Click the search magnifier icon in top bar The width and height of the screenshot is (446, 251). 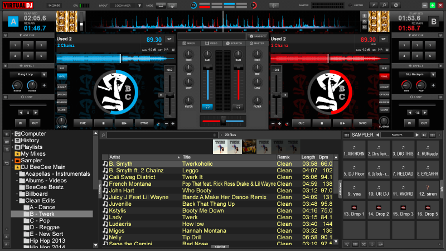[x=384, y=5]
